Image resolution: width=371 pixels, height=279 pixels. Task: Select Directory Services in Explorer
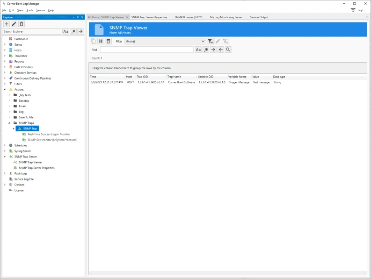[x=25, y=72]
